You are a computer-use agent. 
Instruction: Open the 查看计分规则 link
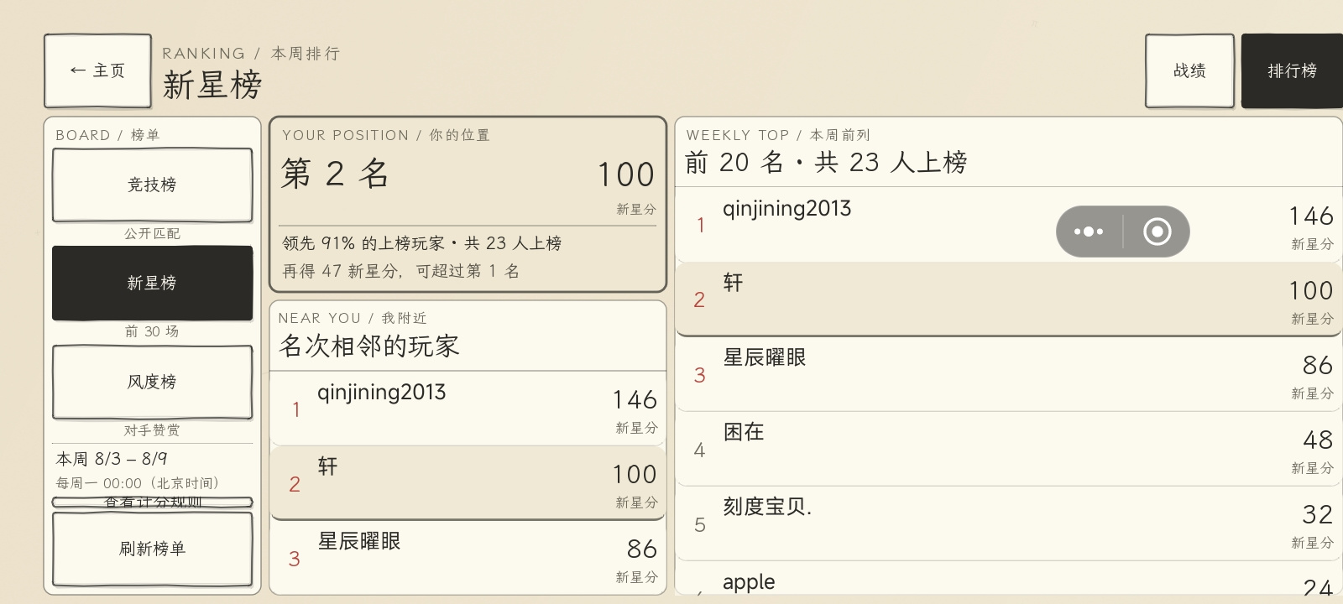152,502
